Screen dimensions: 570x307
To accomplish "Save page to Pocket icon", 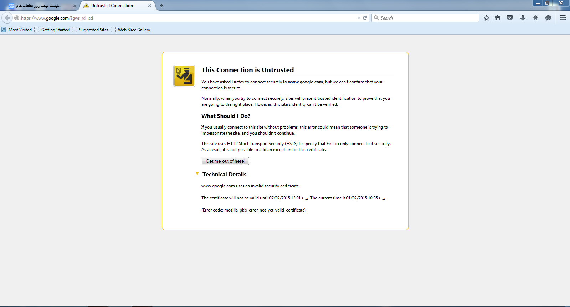I will [x=510, y=18].
